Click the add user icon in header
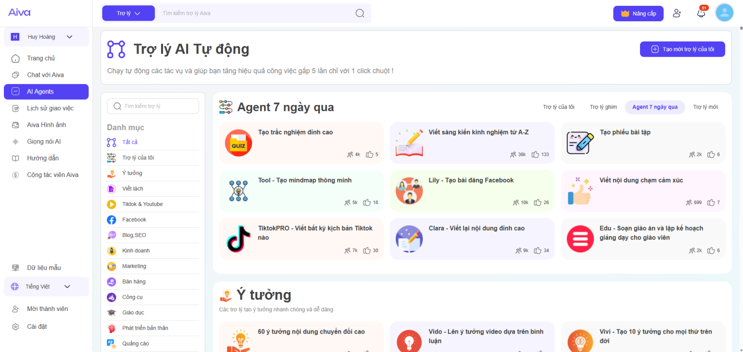 pos(677,14)
